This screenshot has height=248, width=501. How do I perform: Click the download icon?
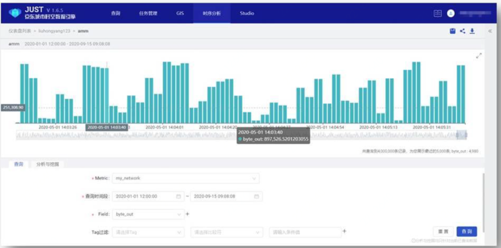click(x=472, y=31)
